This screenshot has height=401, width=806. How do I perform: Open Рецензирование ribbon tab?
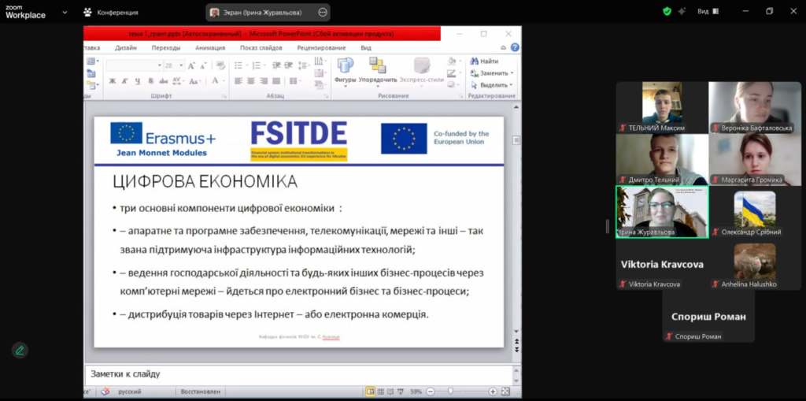(321, 48)
